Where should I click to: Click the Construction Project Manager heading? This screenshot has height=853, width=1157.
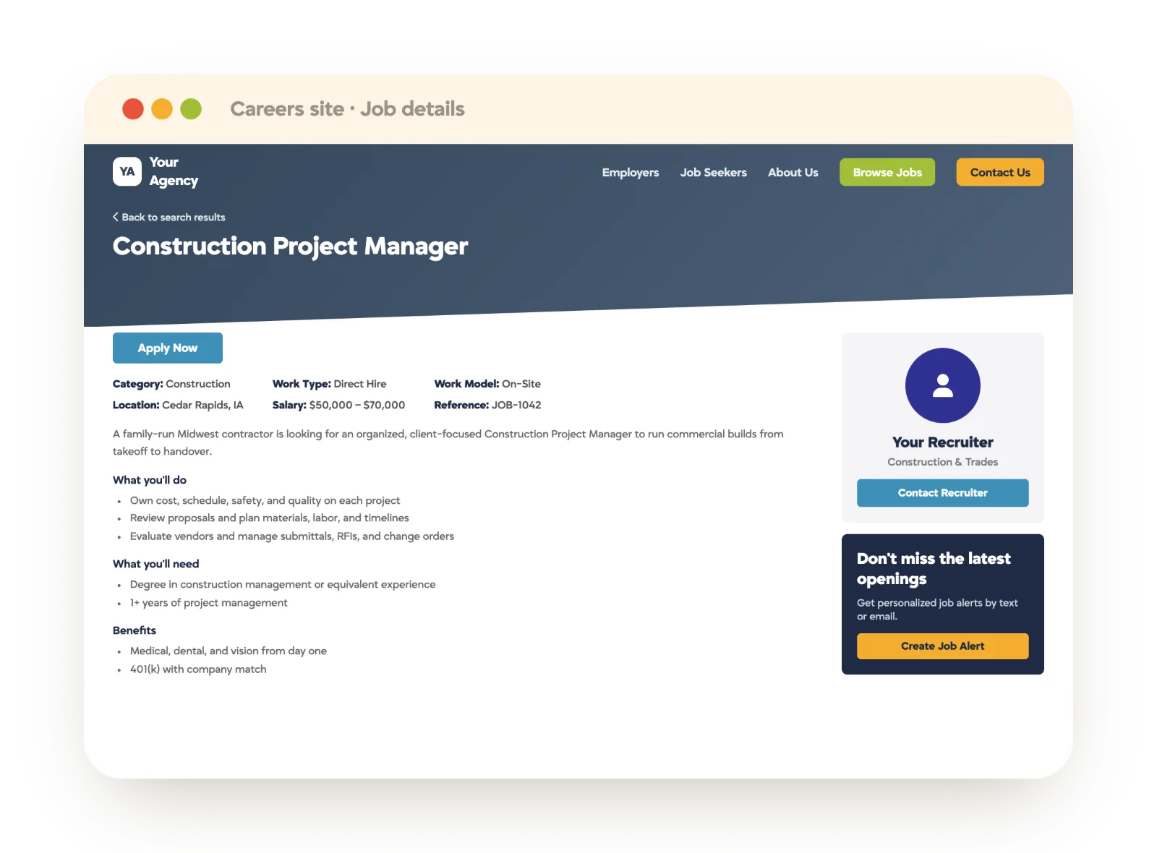pyautogui.click(x=290, y=247)
